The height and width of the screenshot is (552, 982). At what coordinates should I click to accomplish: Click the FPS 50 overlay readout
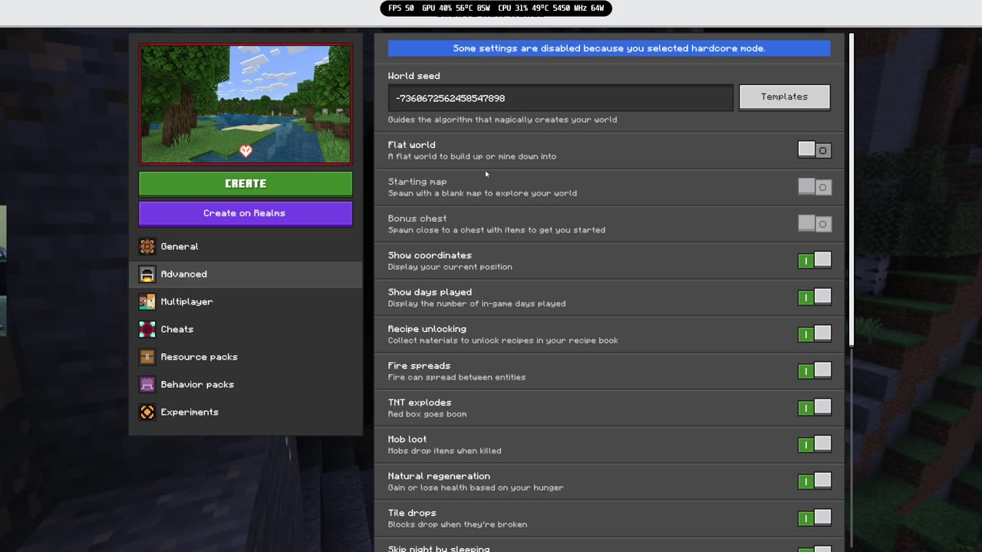[x=401, y=8]
